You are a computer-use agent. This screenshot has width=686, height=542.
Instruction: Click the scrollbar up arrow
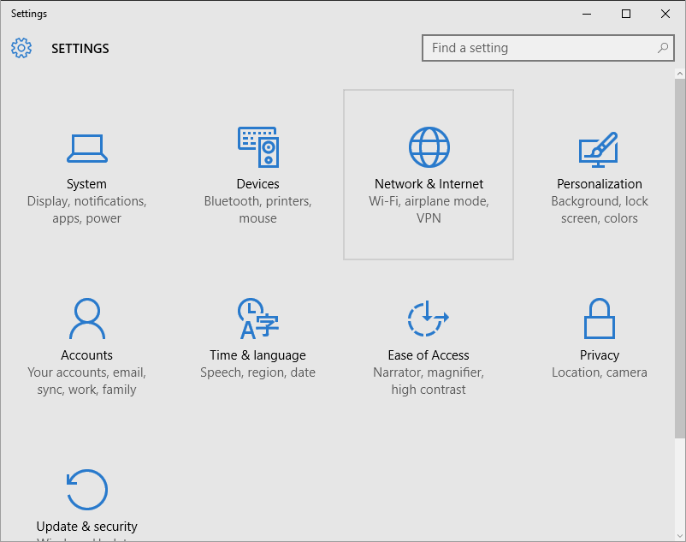pyautogui.click(x=680, y=74)
